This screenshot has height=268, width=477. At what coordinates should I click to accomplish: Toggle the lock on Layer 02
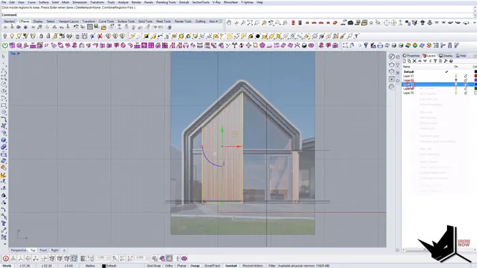tap(465, 80)
